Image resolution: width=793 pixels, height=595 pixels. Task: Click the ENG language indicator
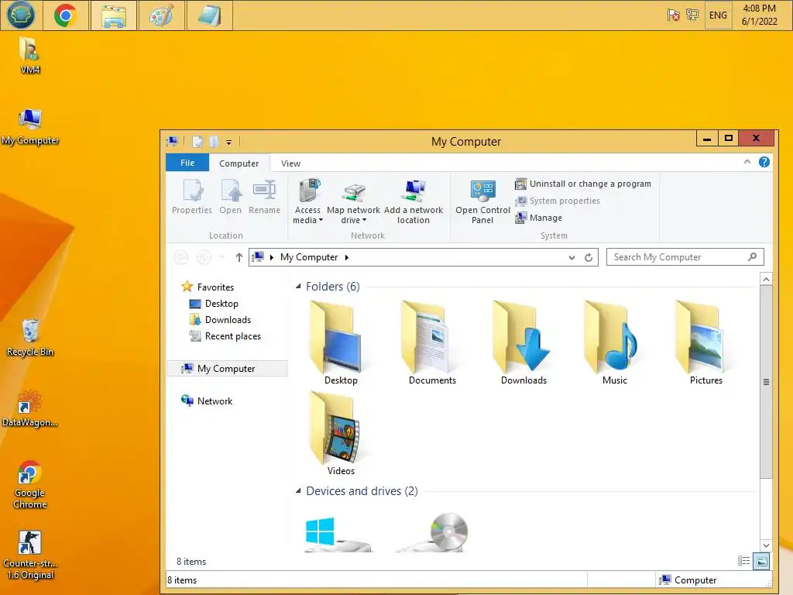718,15
